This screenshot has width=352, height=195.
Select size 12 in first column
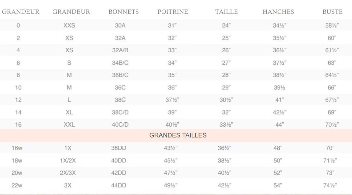(x=18, y=100)
